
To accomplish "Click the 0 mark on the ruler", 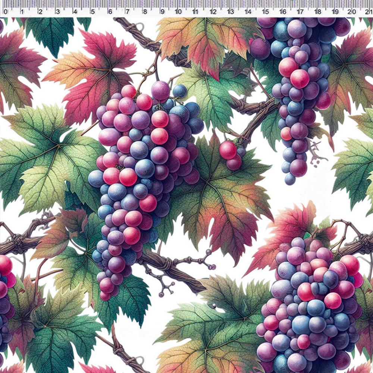I will click(5, 12).
